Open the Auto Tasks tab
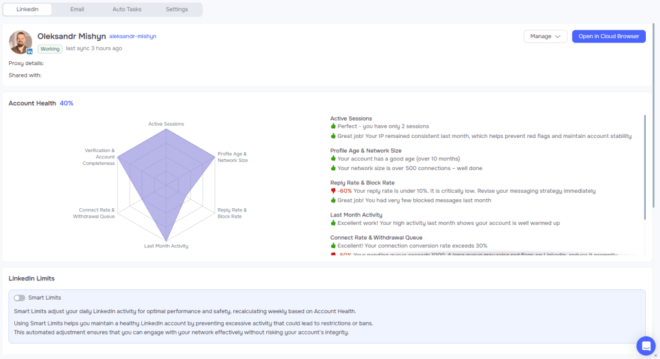 pyautogui.click(x=126, y=10)
